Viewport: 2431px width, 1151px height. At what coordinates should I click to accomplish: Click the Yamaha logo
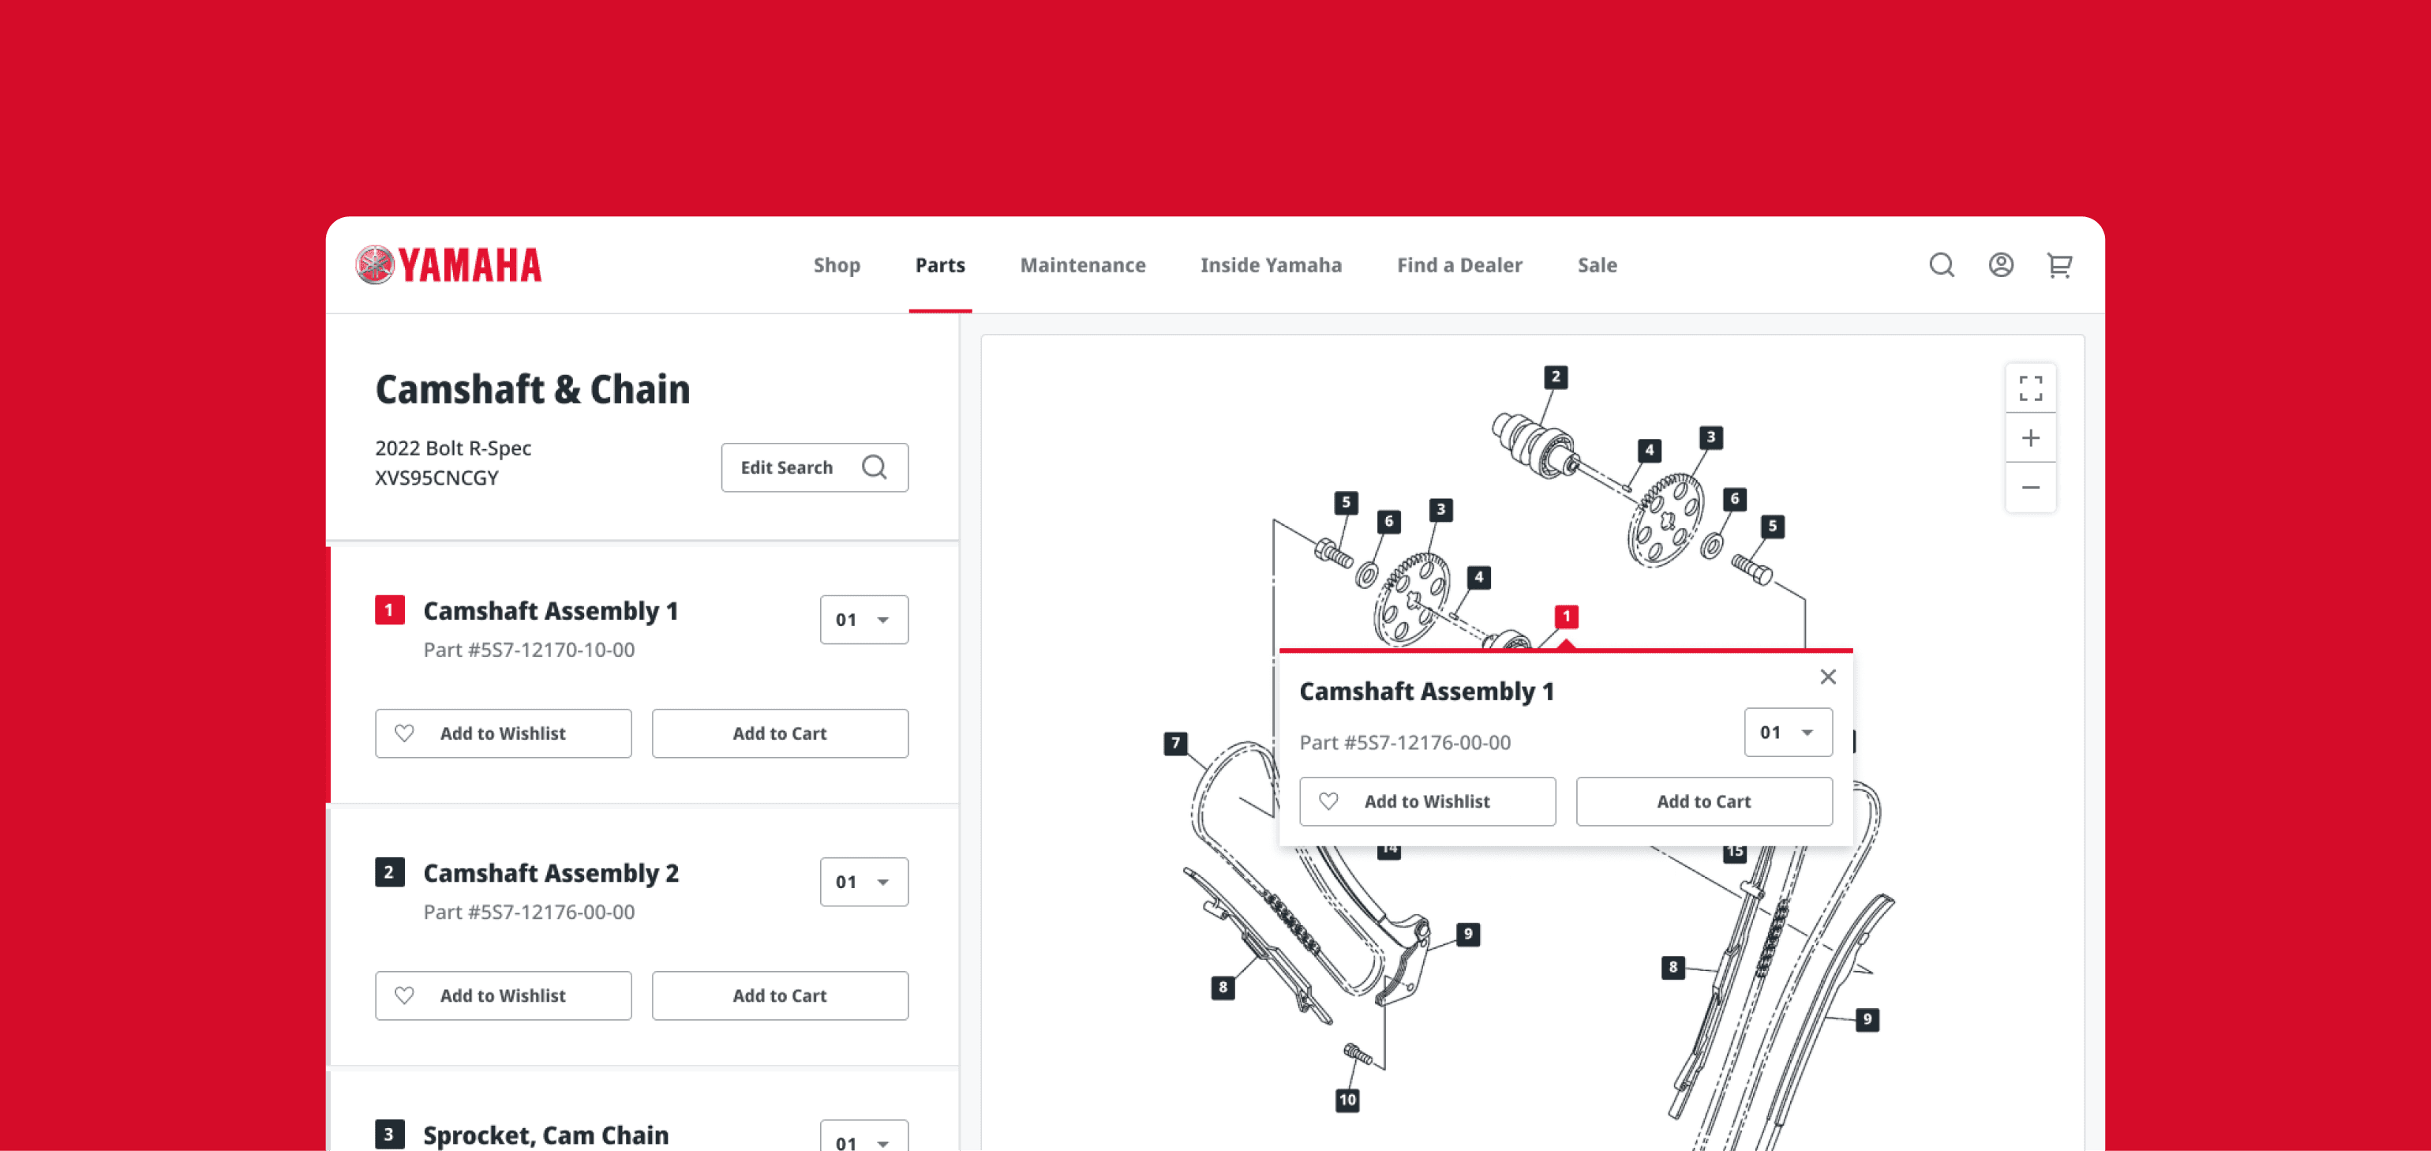[449, 265]
